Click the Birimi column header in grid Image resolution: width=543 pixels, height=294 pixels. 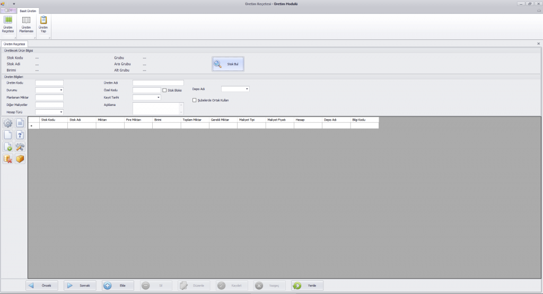tap(167, 120)
